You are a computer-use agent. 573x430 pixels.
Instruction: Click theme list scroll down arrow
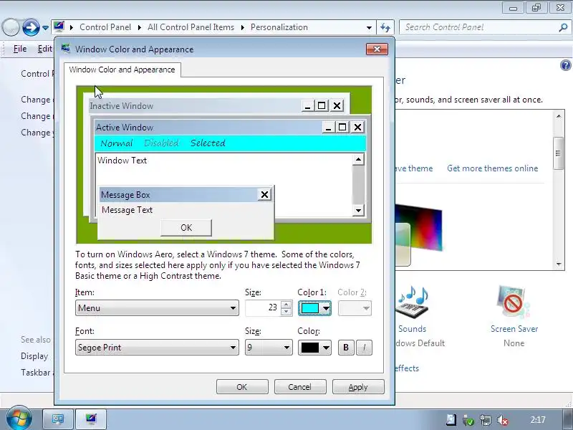tap(559, 264)
